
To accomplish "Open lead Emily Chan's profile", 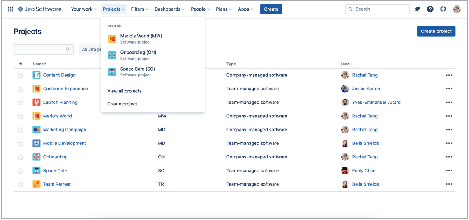I will point(364,170).
